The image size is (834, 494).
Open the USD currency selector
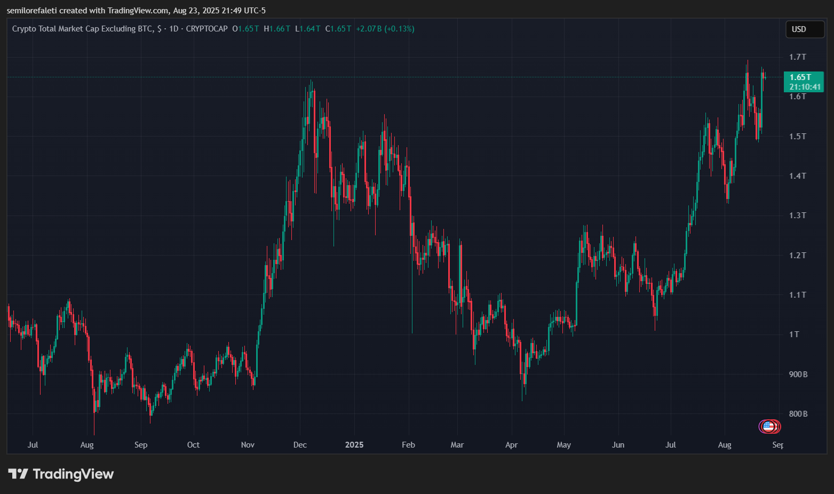coord(805,29)
